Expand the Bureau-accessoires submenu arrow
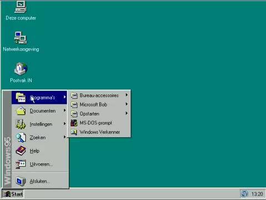266x200 pixels. click(126, 95)
